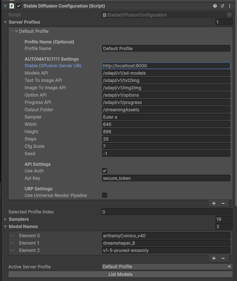Edit the Samplers size field 19
This screenshot has width=237, height=281.
pos(224,219)
